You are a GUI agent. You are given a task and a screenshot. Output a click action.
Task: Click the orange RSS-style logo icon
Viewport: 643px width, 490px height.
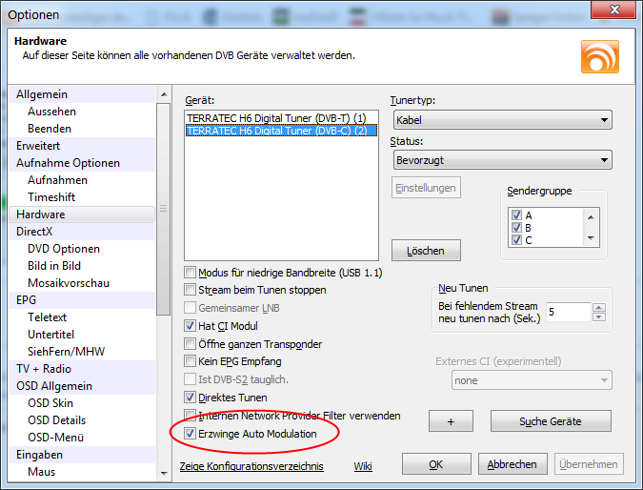pyautogui.click(x=599, y=55)
